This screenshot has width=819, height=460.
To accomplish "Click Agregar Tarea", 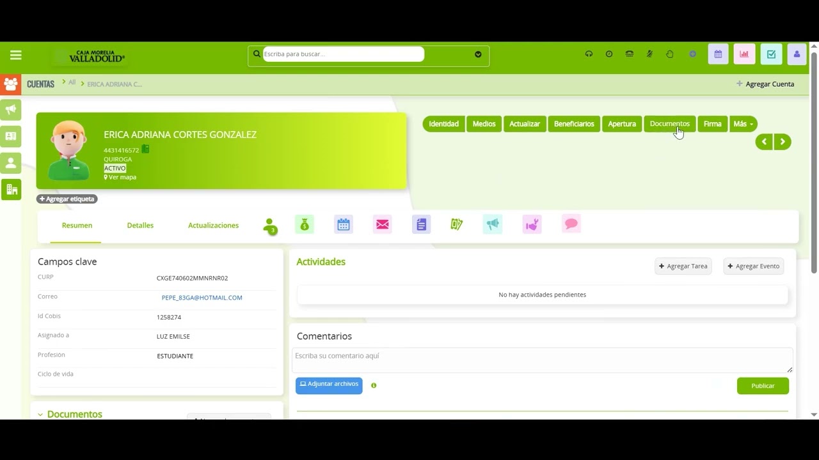I will (683, 266).
